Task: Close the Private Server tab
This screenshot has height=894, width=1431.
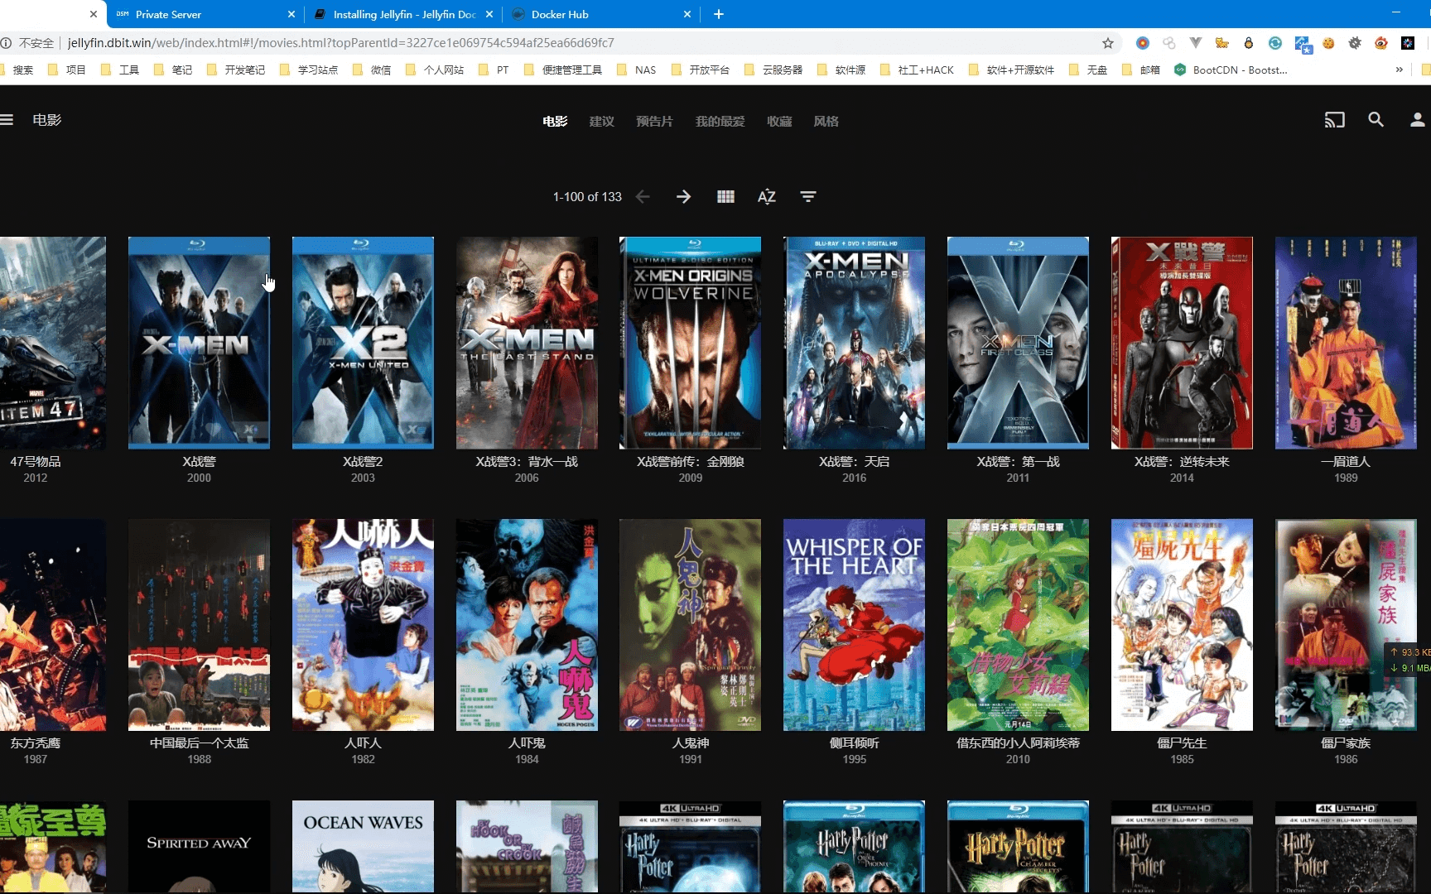Action: pyautogui.click(x=291, y=14)
